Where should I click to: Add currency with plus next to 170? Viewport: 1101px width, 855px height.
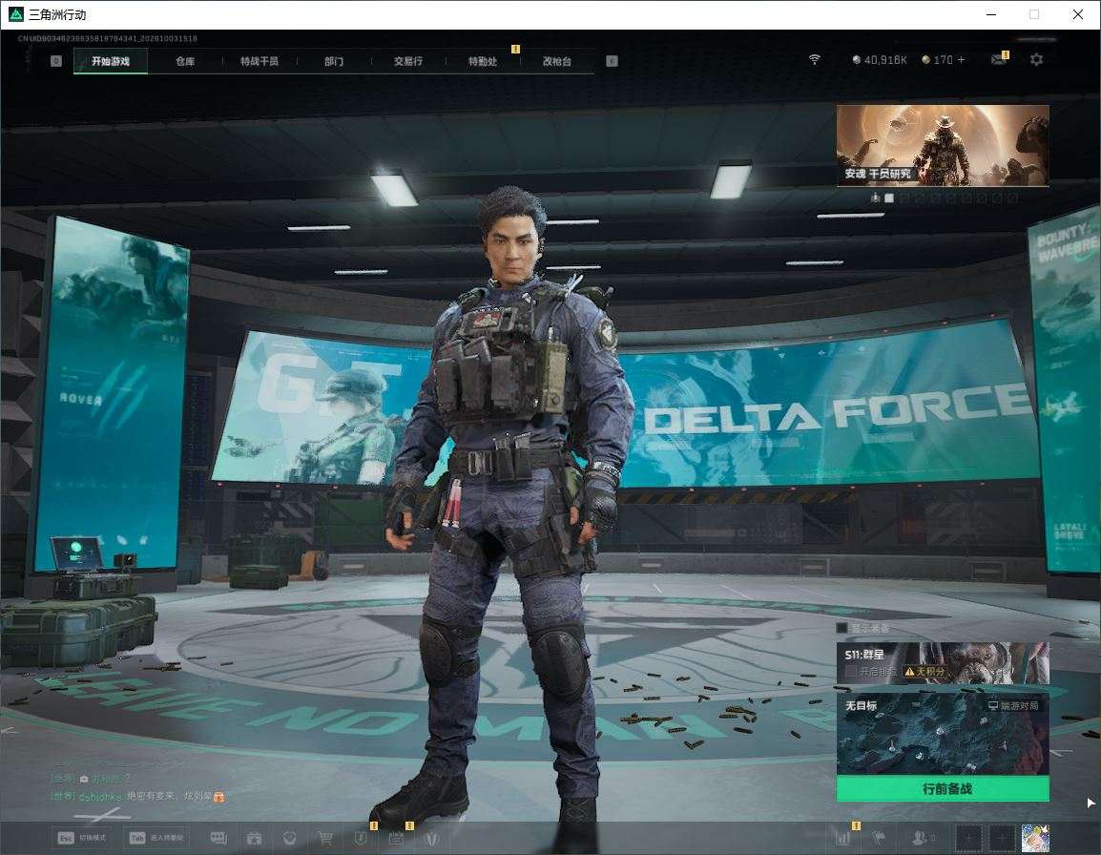[961, 60]
